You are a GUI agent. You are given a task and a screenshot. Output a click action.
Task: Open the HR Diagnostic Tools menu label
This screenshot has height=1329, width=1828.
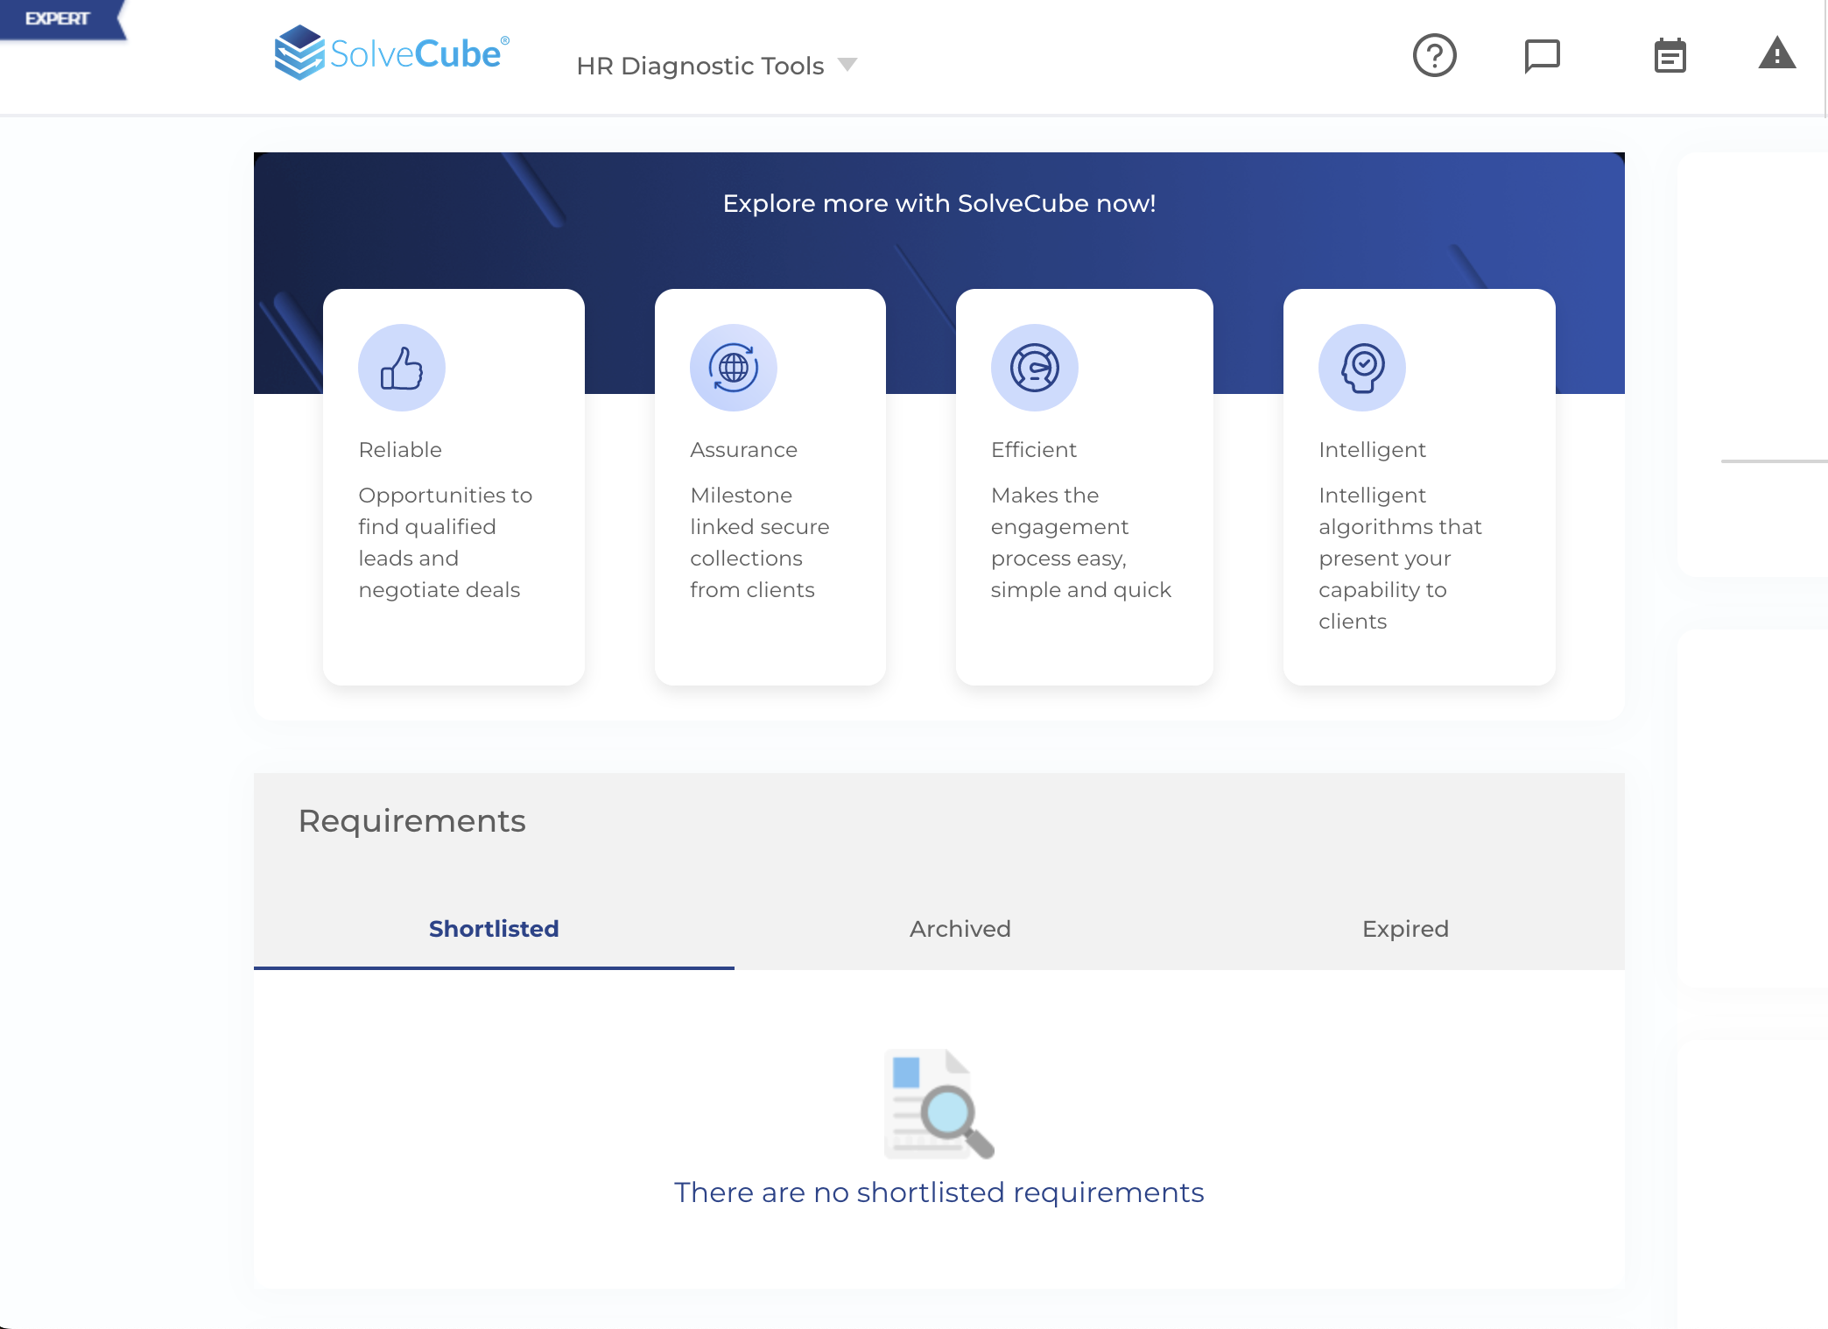[x=700, y=66]
